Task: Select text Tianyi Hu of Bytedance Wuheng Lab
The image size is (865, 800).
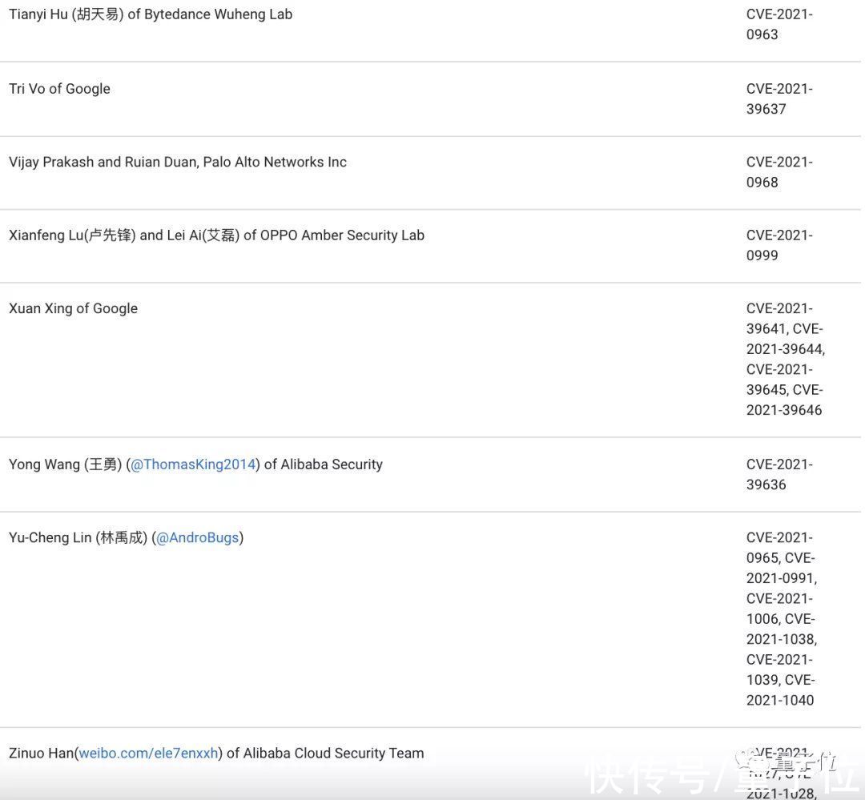Action: (151, 14)
